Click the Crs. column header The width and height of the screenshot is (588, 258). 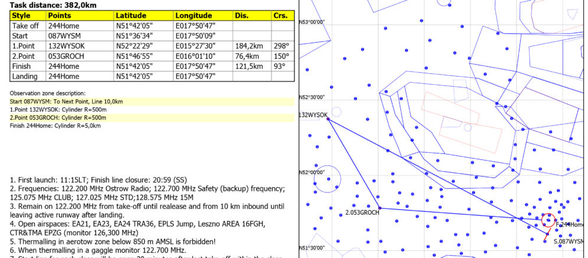(280, 15)
